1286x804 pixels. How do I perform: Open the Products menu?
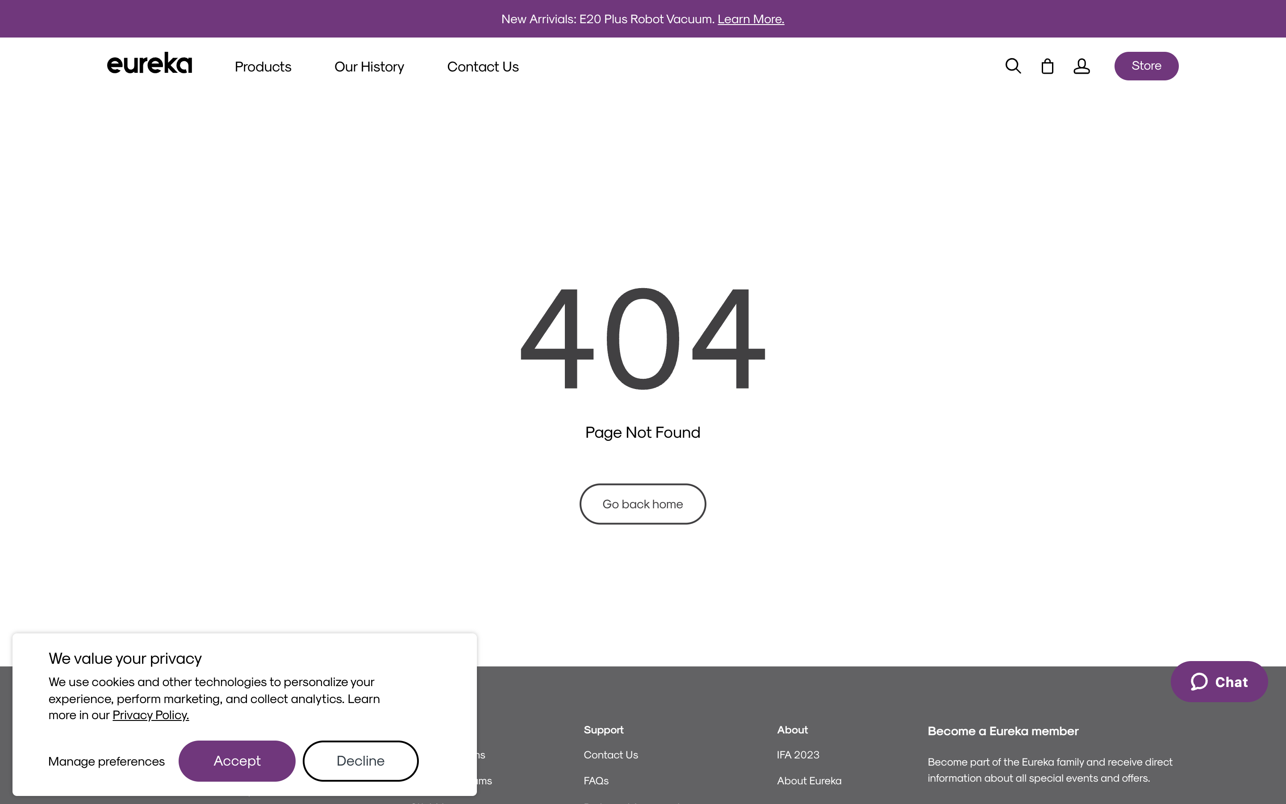(263, 67)
